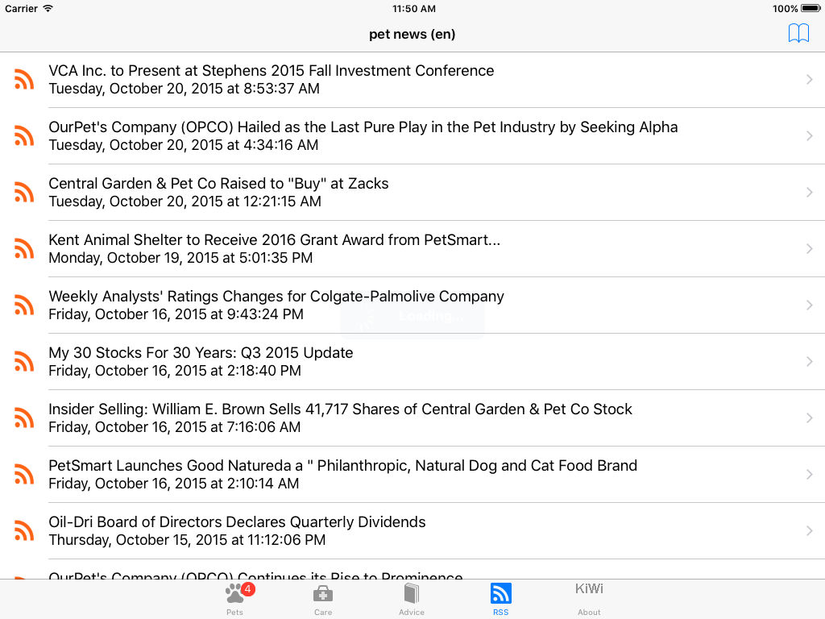Viewport: 825px width, 619px height.
Task: Expand the Insider Selling article chevron
Action: coord(809,418)
